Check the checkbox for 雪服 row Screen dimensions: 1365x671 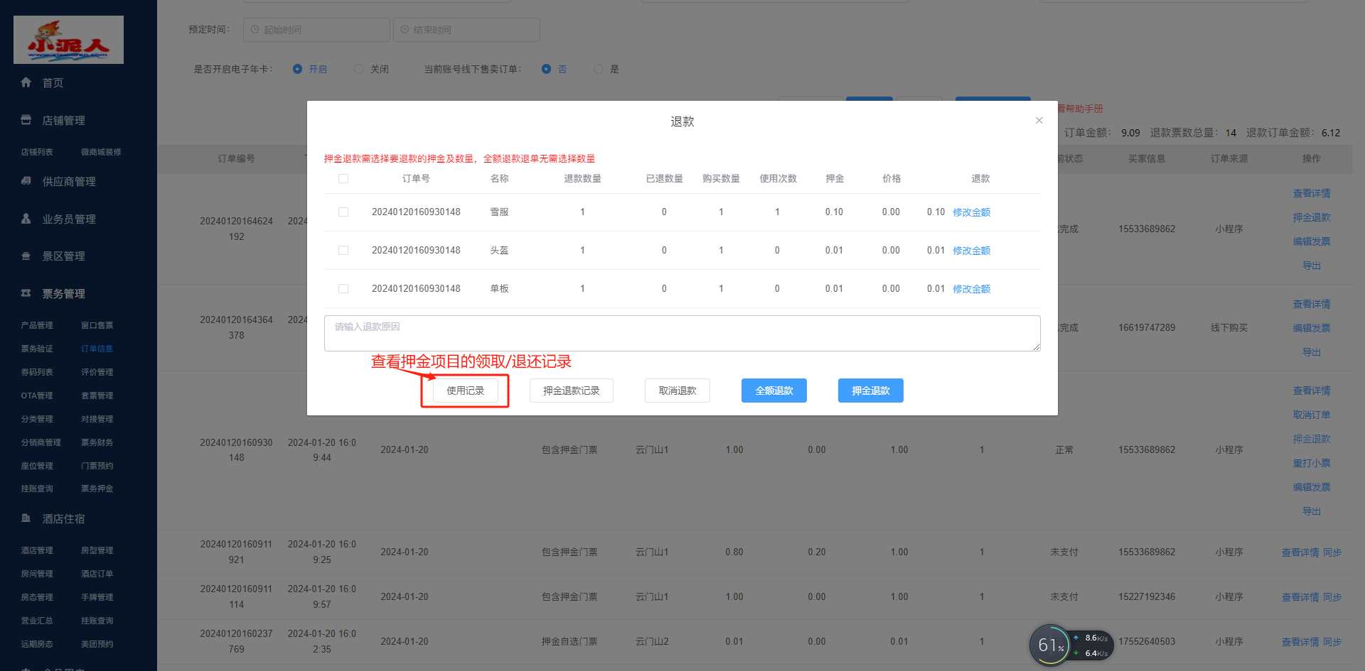343,212
